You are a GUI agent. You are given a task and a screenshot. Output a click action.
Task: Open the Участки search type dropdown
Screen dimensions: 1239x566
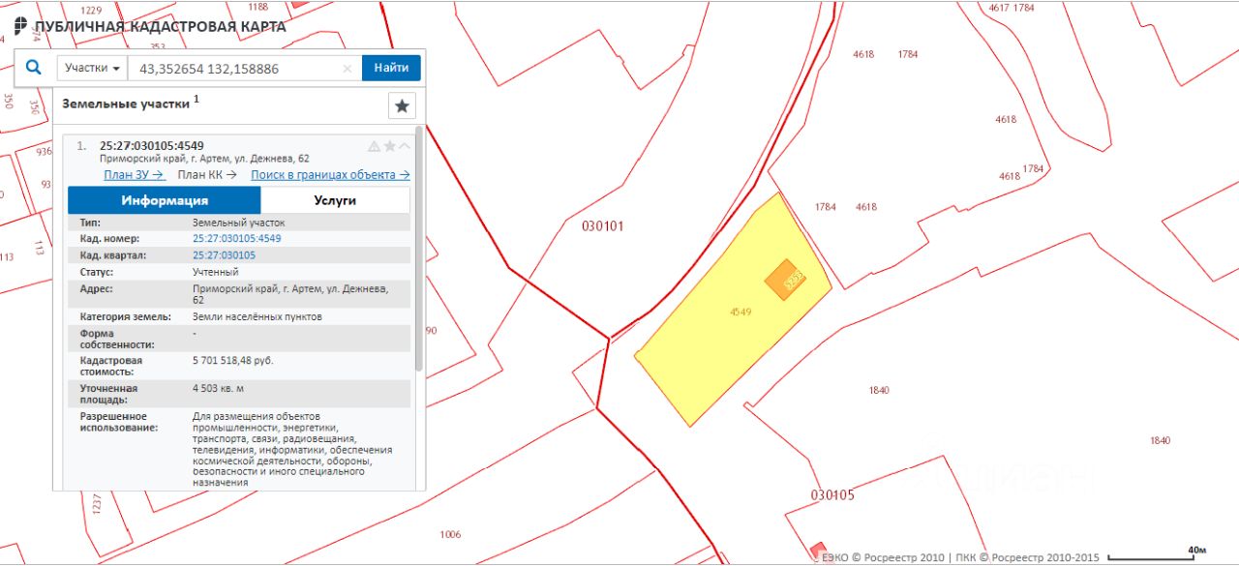pos(93,68)
